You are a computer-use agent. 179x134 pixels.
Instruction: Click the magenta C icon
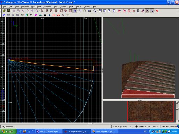pos(36,15)
